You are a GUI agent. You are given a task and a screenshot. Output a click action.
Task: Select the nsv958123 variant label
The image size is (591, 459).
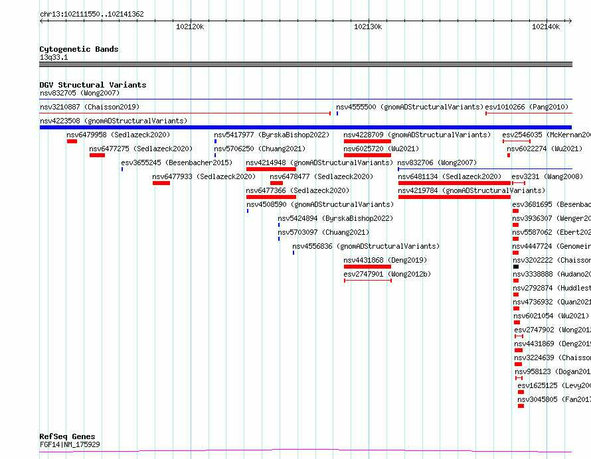coord(553,371)
